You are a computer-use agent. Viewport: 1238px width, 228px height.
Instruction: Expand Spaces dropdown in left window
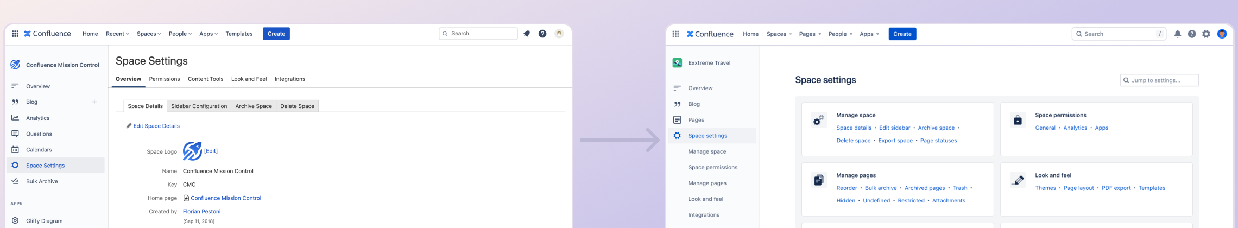[x=149, y=34]
